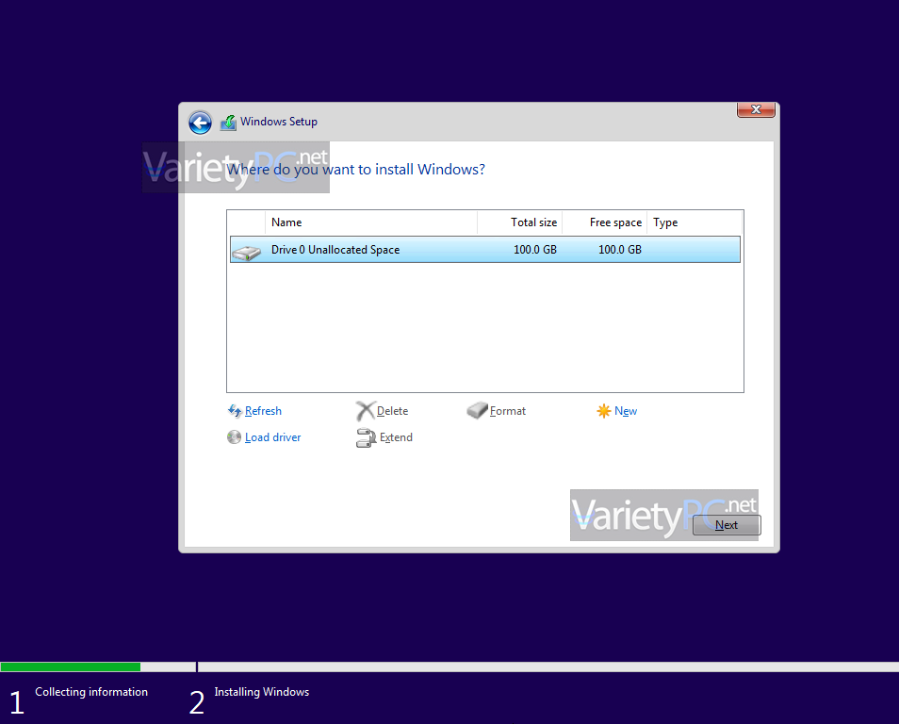Click the New text link
899x724 pixels.
[626, 411]
